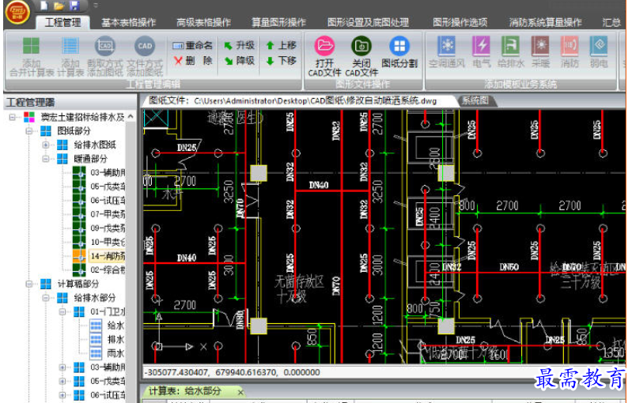Image resolution: width=632 pixels, height=403 pixels.
Task: Click the save icon in title bar
Action: point(74,6)
